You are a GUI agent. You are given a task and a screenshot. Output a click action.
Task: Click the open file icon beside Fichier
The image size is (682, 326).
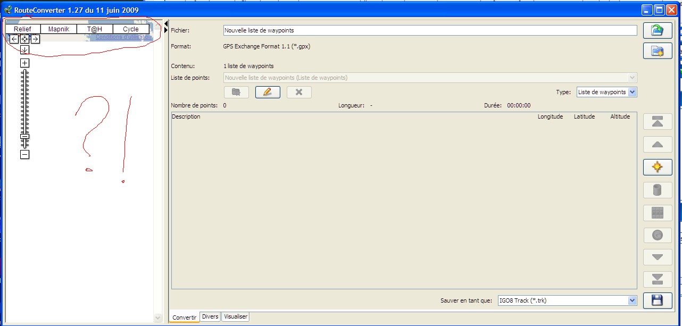(657, 31)
